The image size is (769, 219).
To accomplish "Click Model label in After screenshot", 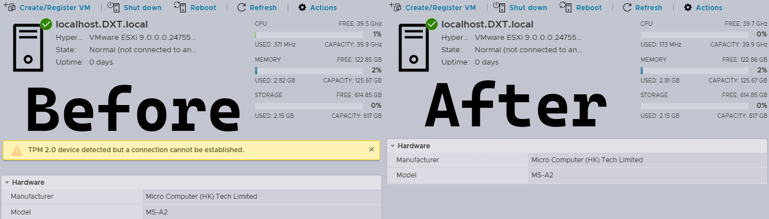I will click(406, 175).
